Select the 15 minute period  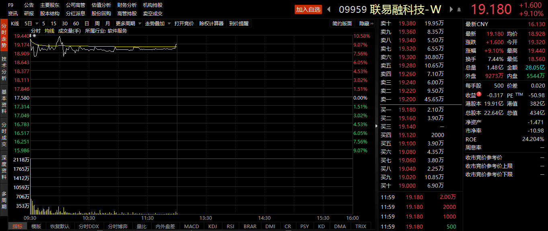(x=53, y=24)
